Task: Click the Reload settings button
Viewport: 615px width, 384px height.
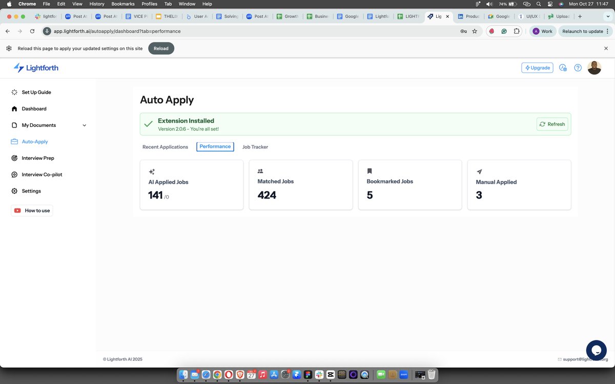Action: [161, 48]
